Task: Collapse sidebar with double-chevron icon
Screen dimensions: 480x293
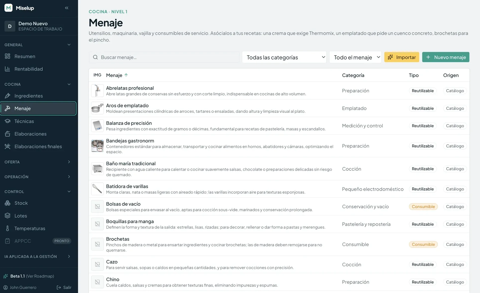Action: point(66,8)
